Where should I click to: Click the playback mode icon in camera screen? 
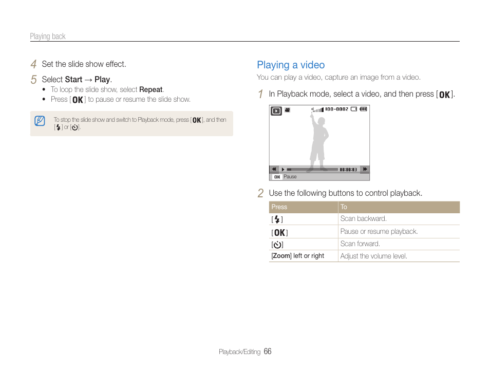[x=276, y=110]
